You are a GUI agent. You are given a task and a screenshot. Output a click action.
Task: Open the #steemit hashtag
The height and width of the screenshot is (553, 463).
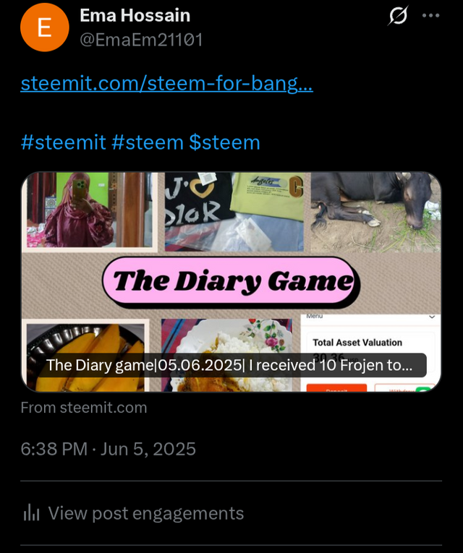(64, 142)
